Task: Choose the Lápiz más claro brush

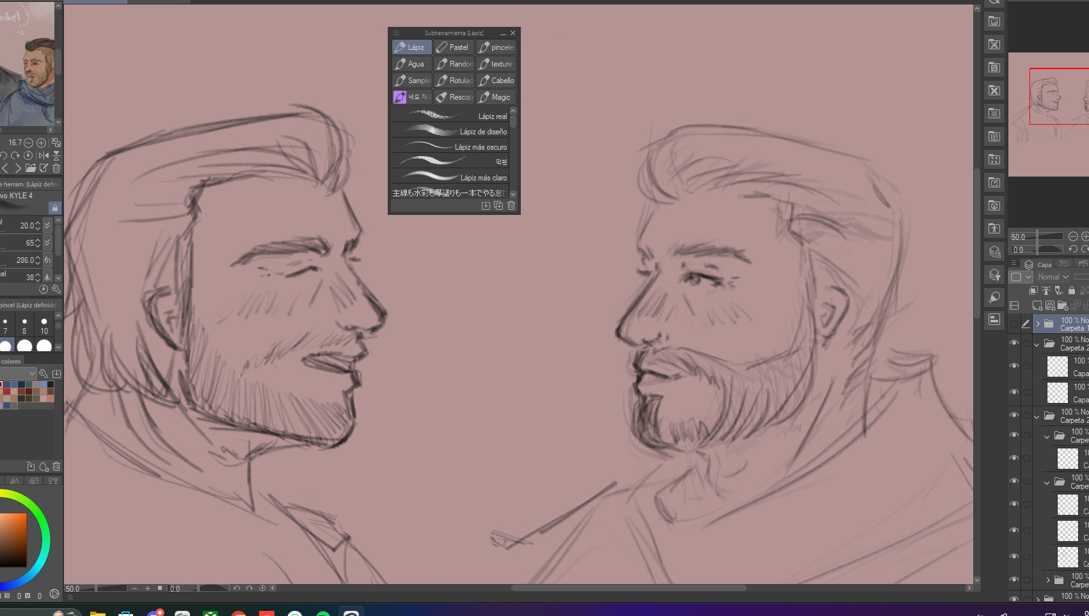Action: click(x=450, y=177)
